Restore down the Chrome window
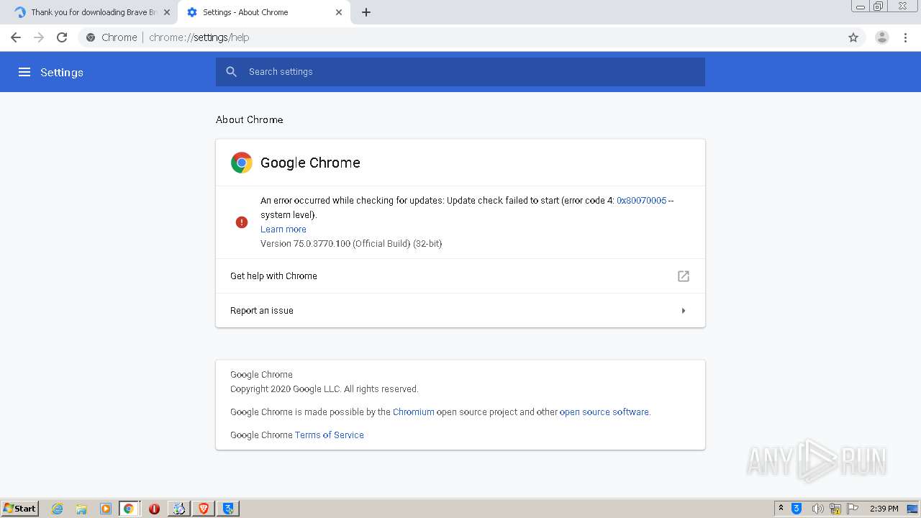Viewport: 921px width, 518px height. point(879,6)
